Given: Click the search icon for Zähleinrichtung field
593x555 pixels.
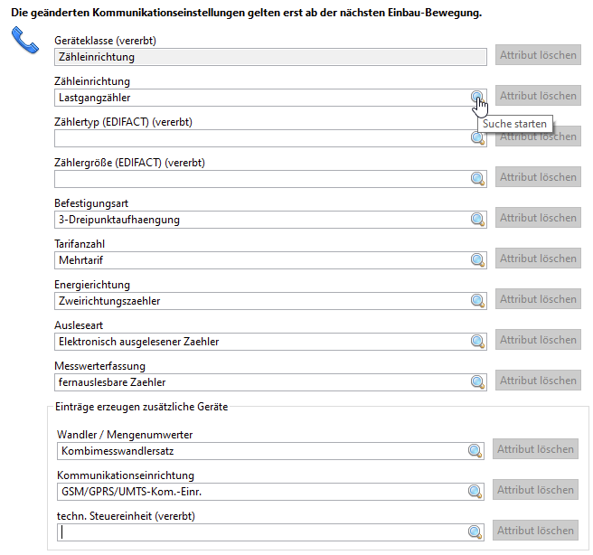Looking at the screenshot, I should 477,97.
